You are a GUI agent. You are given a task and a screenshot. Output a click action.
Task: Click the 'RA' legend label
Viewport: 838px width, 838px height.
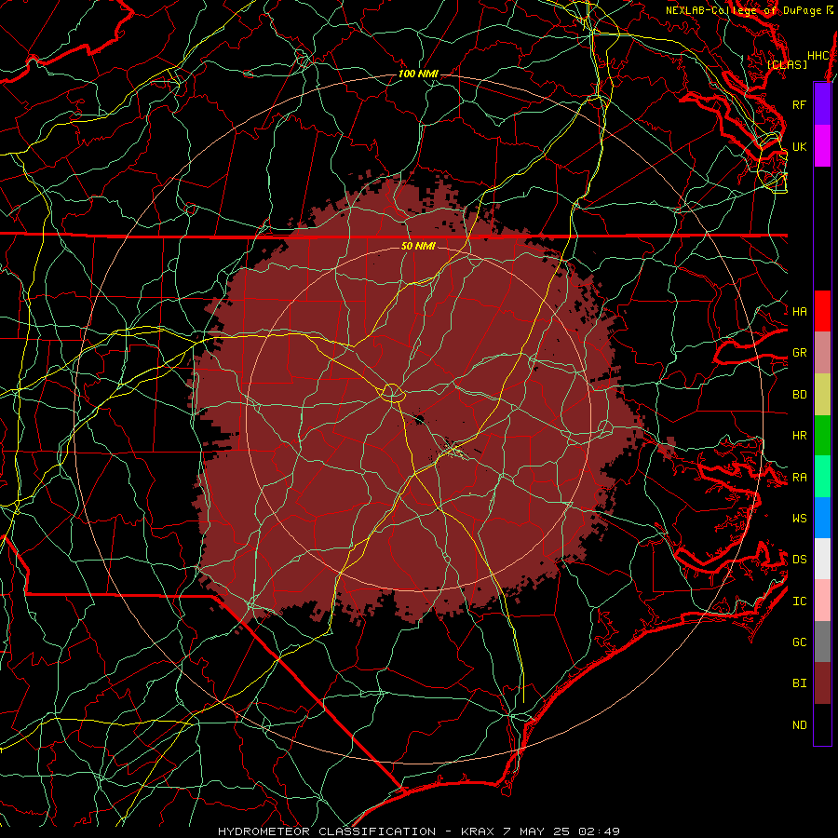(x=799, y=478)
